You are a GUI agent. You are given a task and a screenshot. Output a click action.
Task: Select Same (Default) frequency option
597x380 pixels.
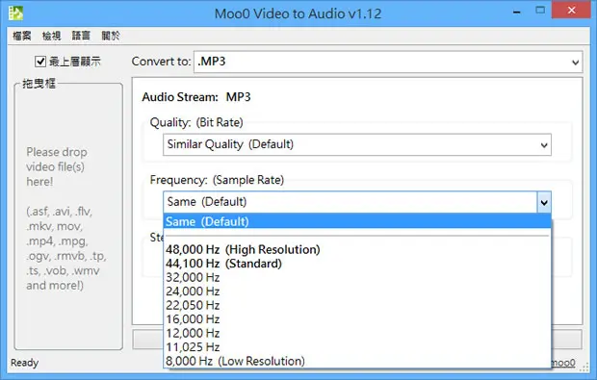[357, 221]
